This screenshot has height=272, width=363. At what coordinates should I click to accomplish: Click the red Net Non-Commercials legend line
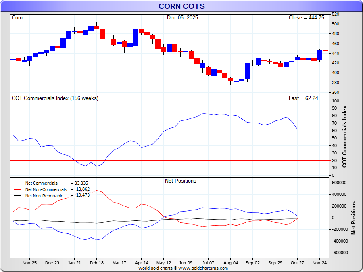point(17,189)
